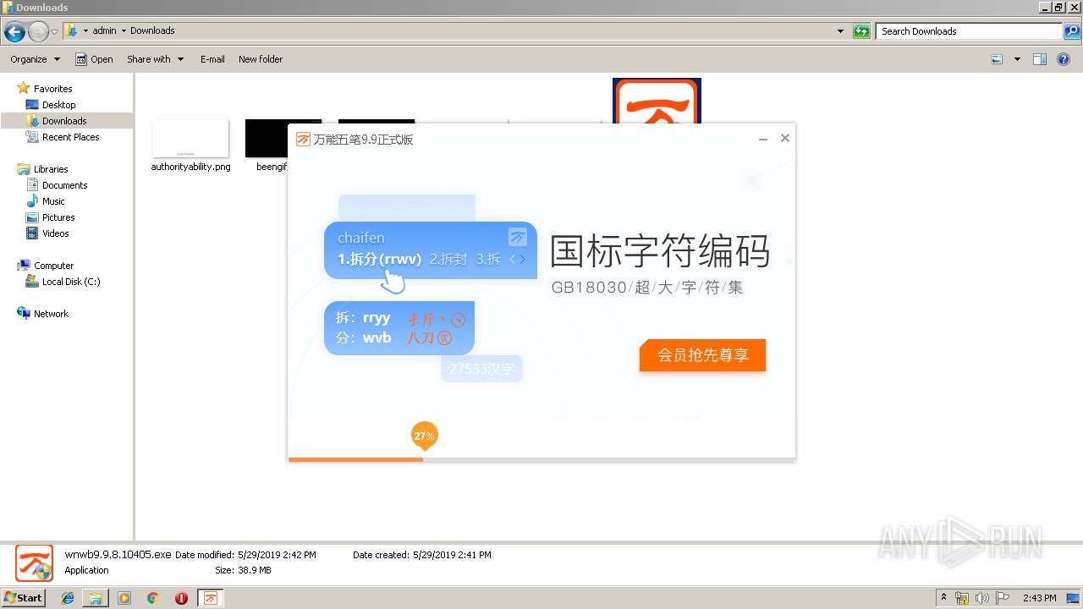Open Internet Explorer from taskbar
1083x609 pixels.
coord(68,598)
